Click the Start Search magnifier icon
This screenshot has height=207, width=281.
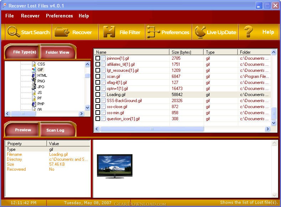click(14, 32)
